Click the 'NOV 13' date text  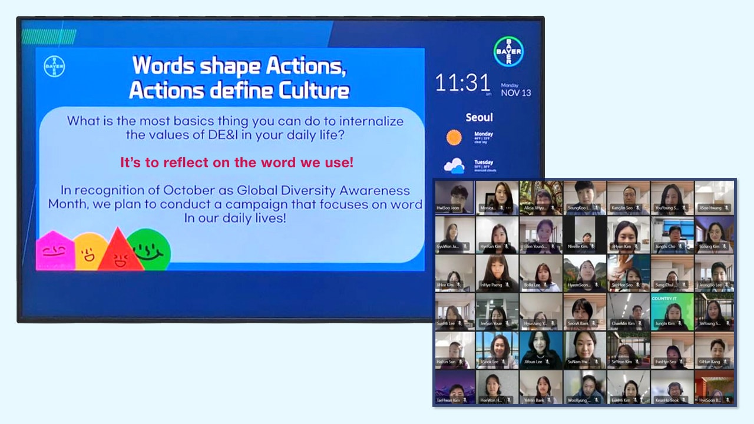coord(516,92)
